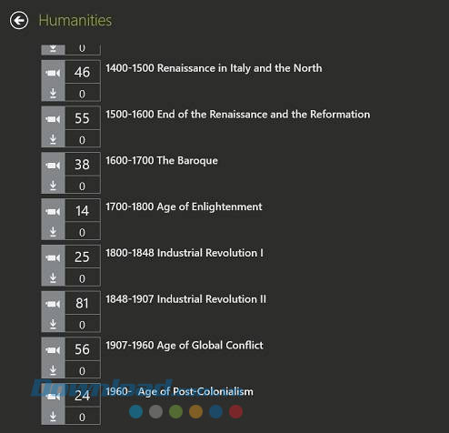This screenshot has width=449, height=433.
Task: Go back using the arrow icon
Action: point(19,21)
